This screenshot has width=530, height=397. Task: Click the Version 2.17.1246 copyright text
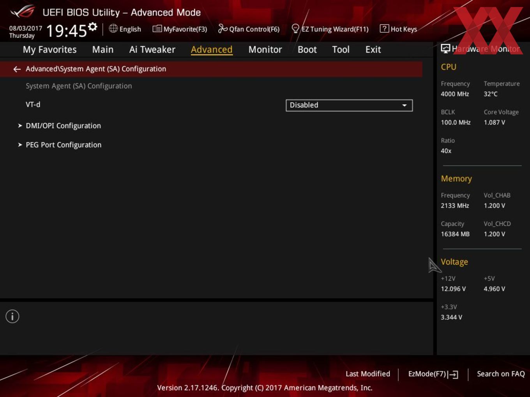(265, 388)
